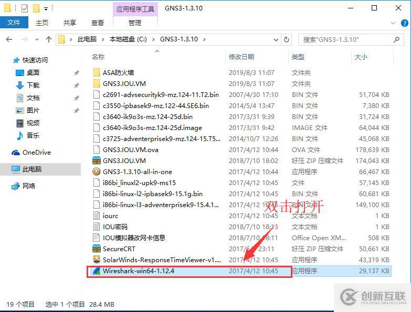Open the recent locations dropdown arrow

(x=37, y=39)
